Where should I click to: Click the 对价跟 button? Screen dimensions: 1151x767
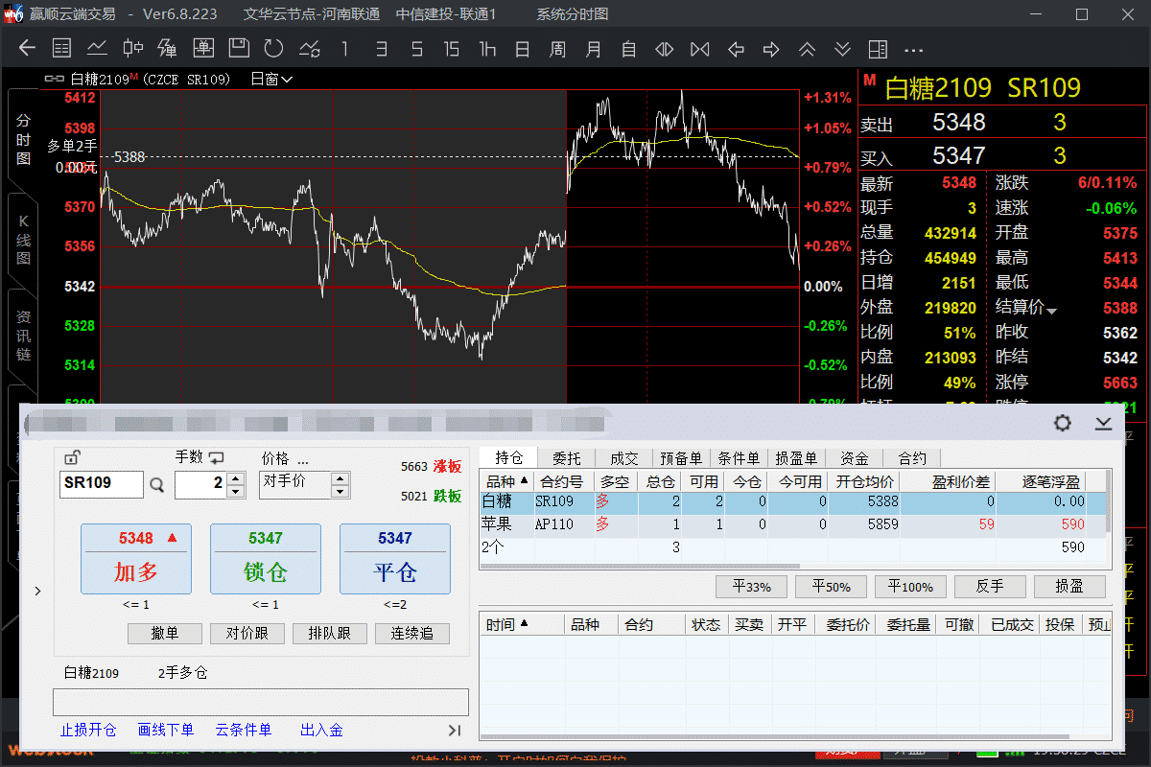coord(247,634)
